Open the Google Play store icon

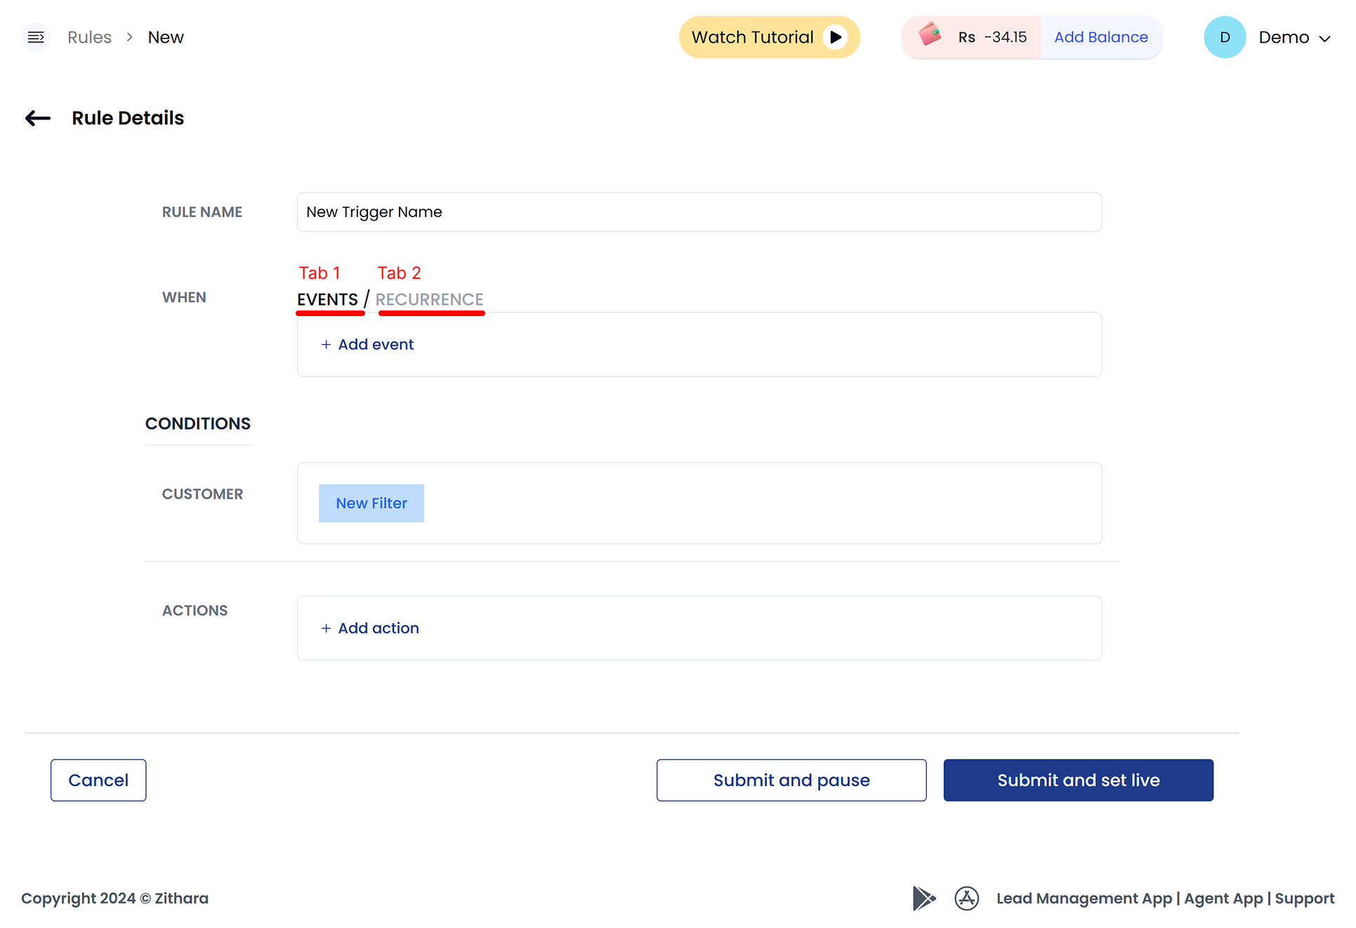tap(923, 898)
